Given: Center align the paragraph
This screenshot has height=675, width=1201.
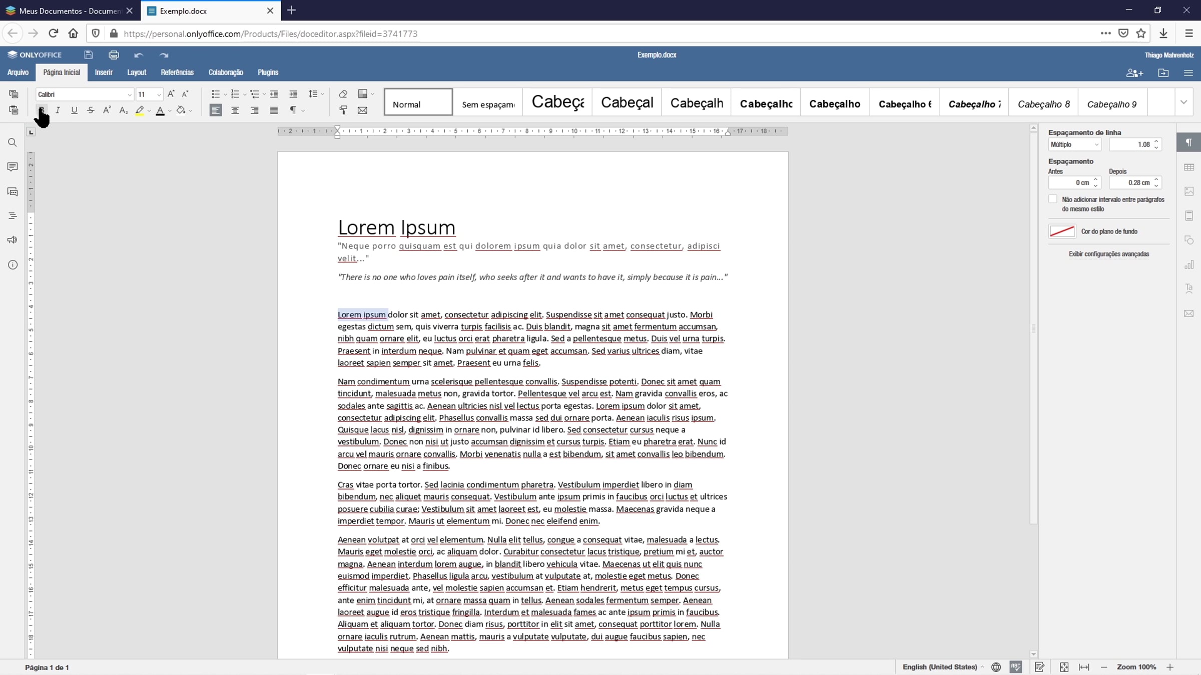Looking at the screenshot, I should coord(235,110).
